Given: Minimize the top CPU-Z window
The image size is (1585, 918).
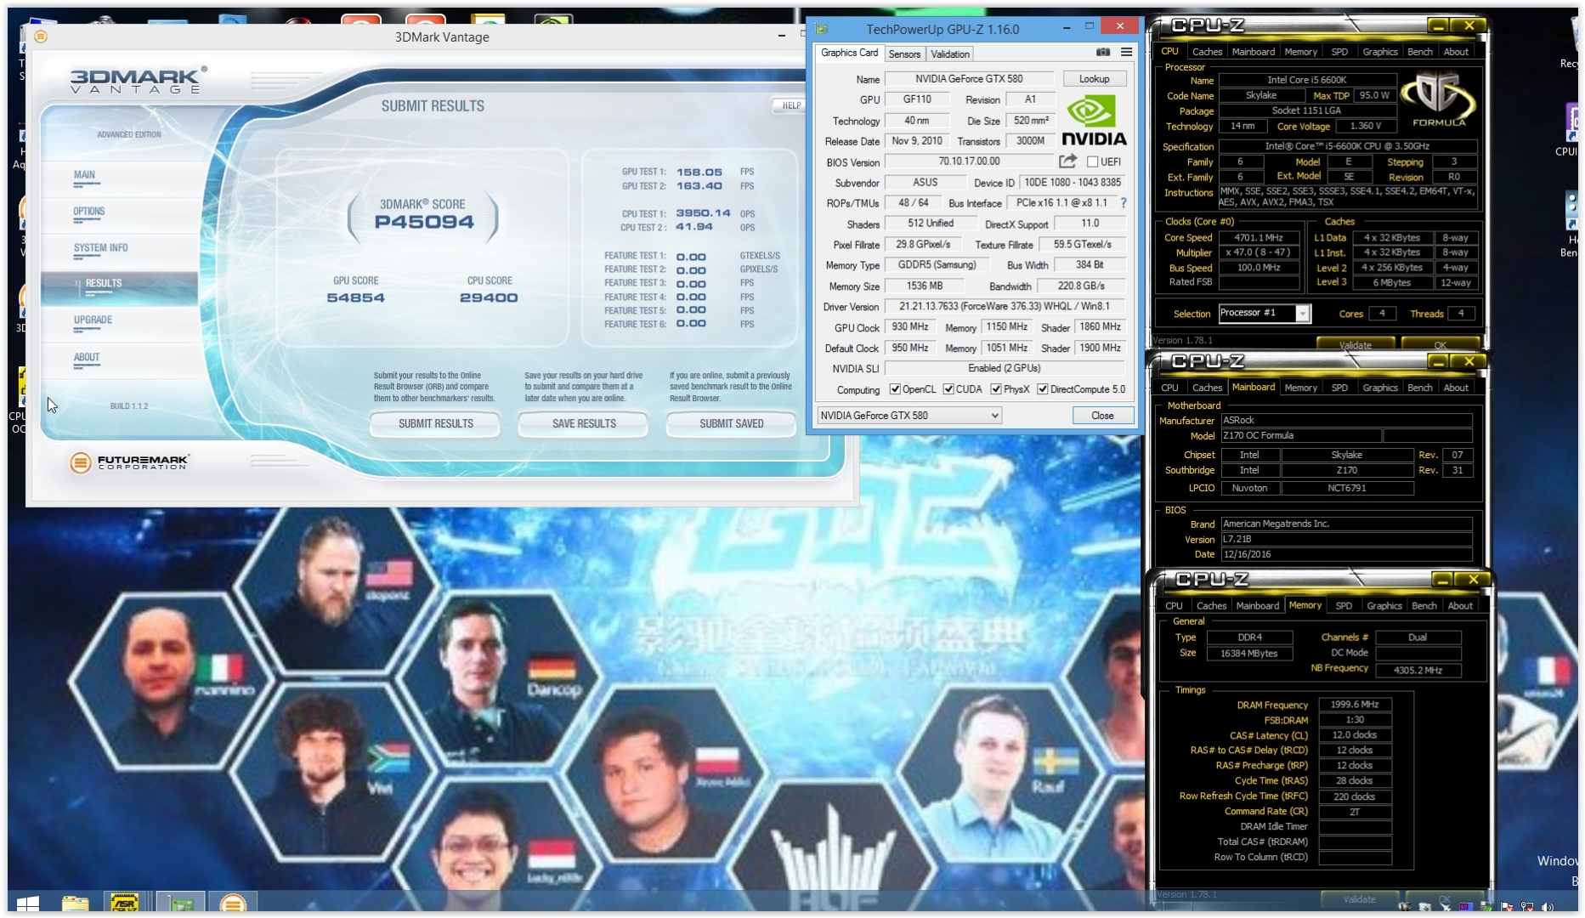Looking at the screenshot, I should (1438, 25).
